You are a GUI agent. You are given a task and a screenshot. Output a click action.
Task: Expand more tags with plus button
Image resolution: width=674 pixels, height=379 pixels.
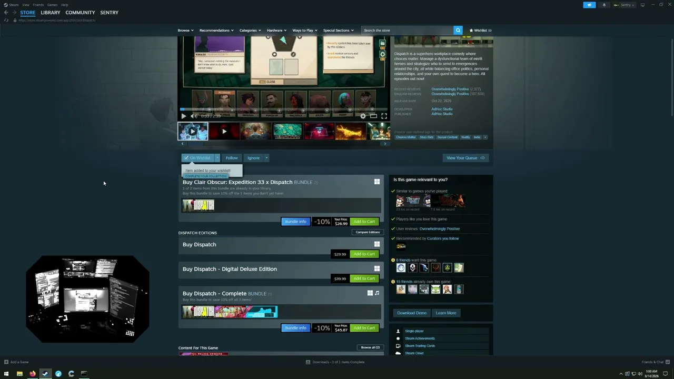click(485, 137)
